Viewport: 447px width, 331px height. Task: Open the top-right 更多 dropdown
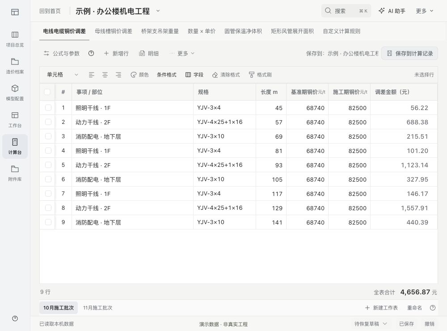[x=425, y=11]
